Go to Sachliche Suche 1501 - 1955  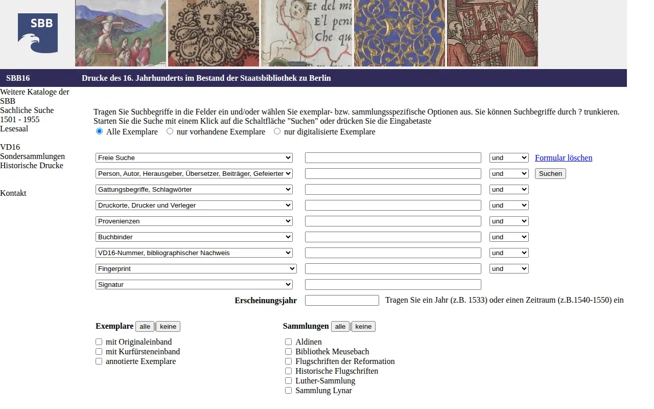[x=27, y=115]
